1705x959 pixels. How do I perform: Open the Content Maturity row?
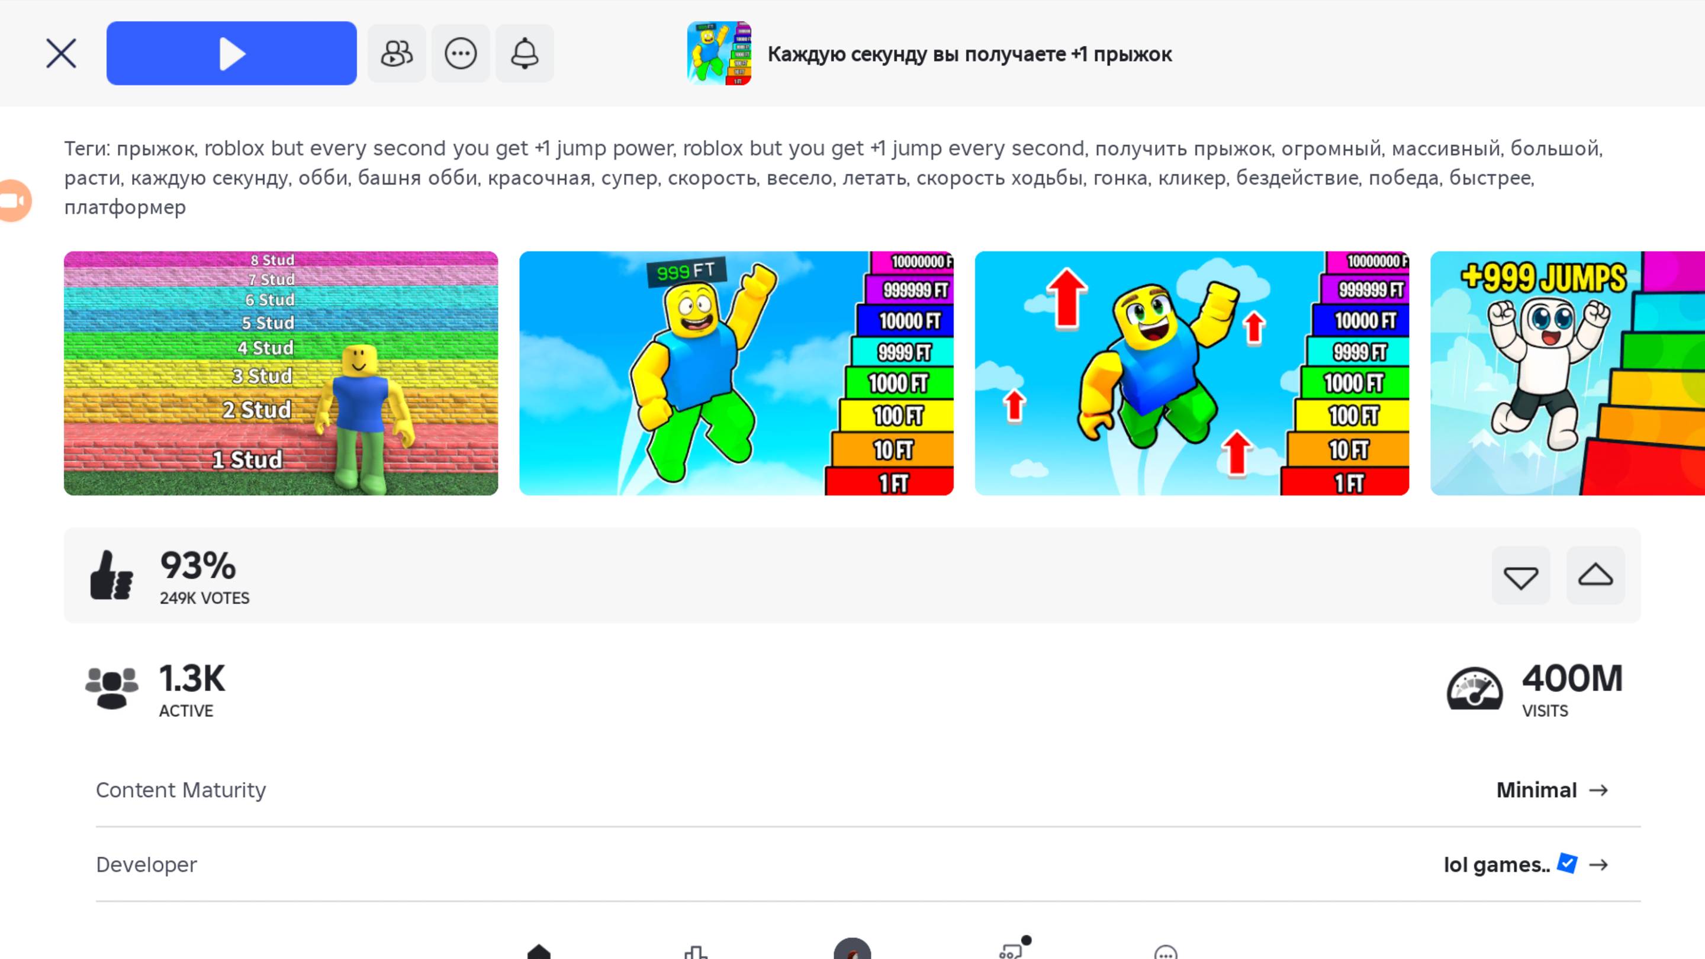868,790
